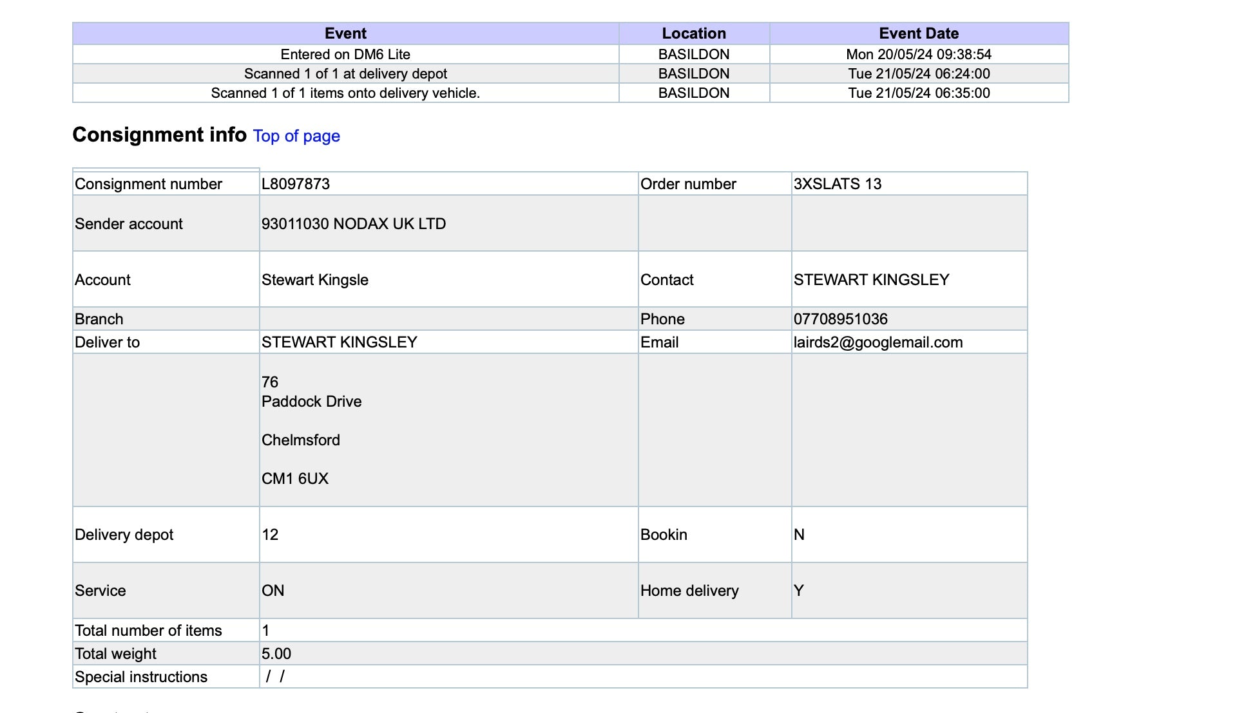The width and height of the screenshot is (1237, 713).
Task: Select the 'Email' label
Action: tap(659, 342)
